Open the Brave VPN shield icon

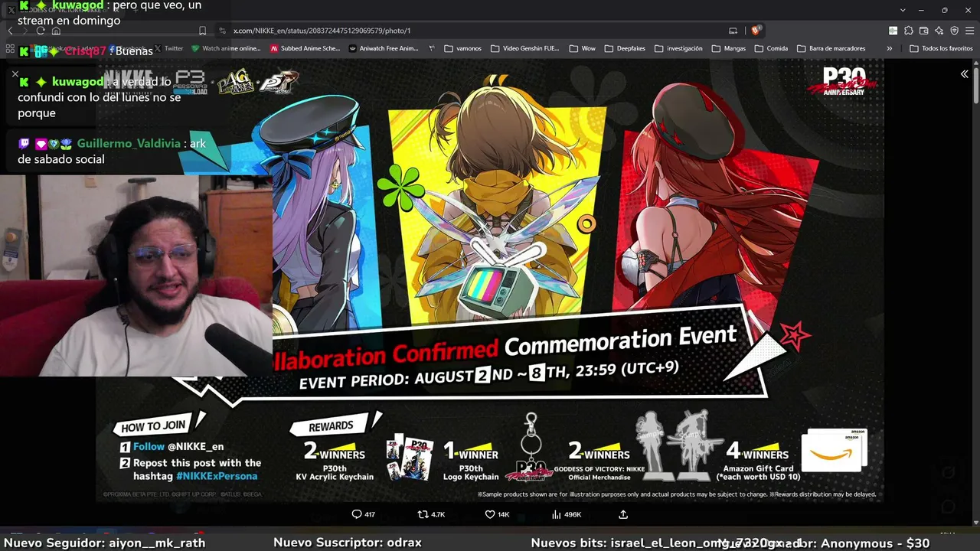[x=954, y=31]
